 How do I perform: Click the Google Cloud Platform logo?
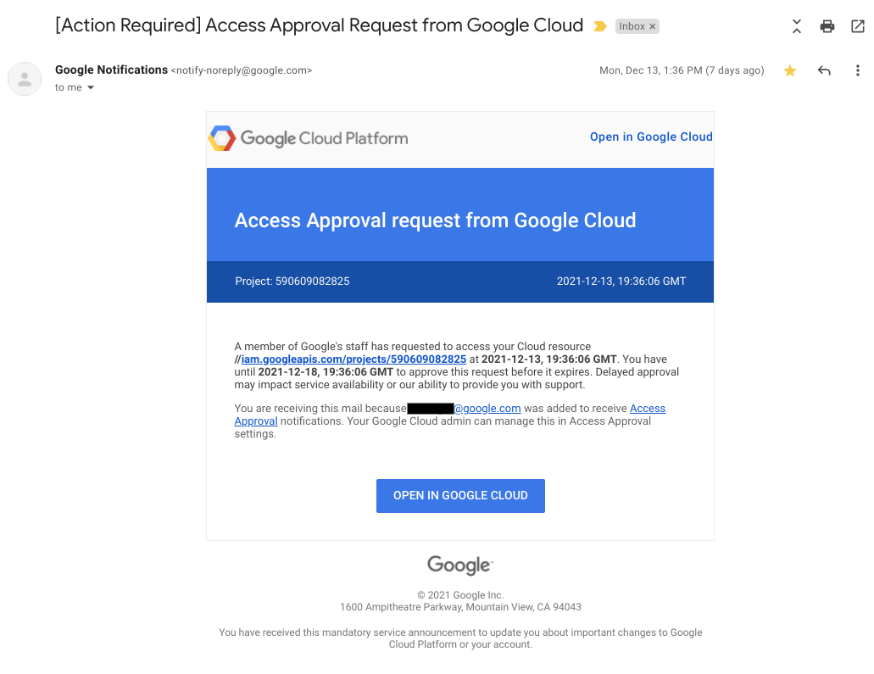click(309, 138)
